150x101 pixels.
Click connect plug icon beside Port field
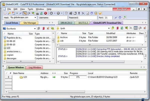click(x=115, y=18)
